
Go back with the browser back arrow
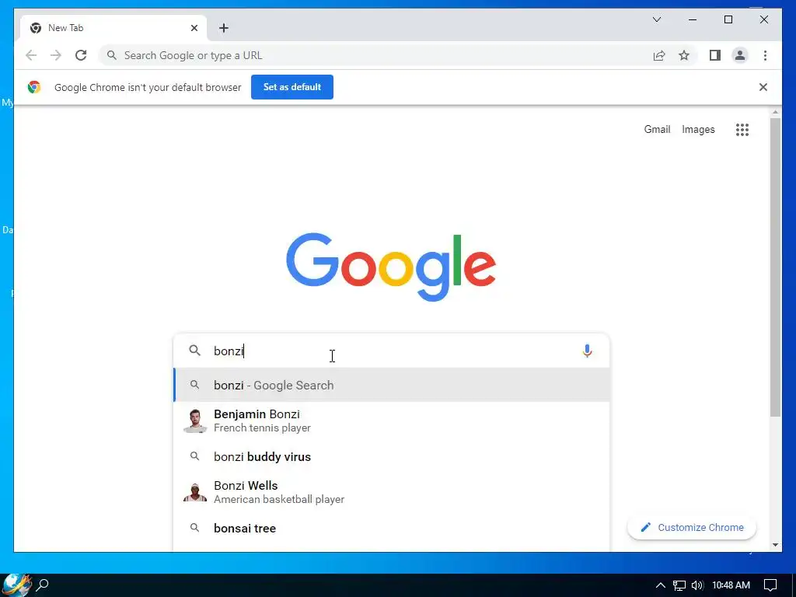click(x=31, y=55)
